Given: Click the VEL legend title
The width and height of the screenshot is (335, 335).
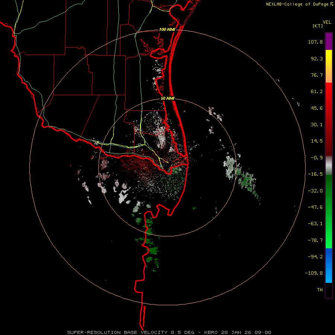Looking at the screenshot, I should (x=327, y=22).
